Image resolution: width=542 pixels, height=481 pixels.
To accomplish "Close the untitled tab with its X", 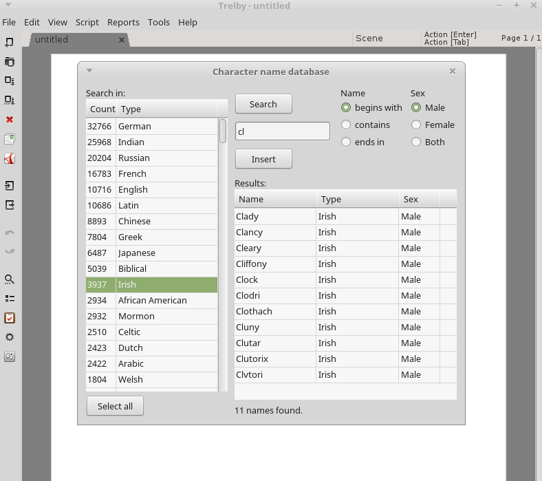I will [x=122, y=40].
